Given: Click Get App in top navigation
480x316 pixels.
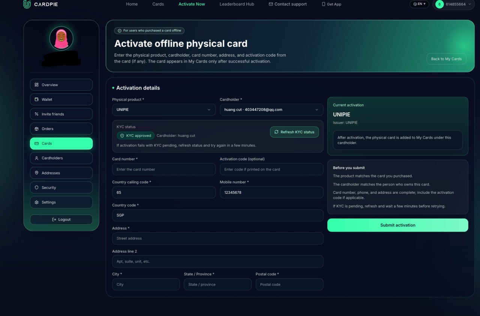Looking at the screenshot, I should (331, 4).
